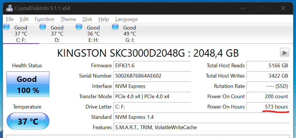Click the Power On Hours value
The width and height of the screenshot is (296, 138).
click(x=268, y=107)
